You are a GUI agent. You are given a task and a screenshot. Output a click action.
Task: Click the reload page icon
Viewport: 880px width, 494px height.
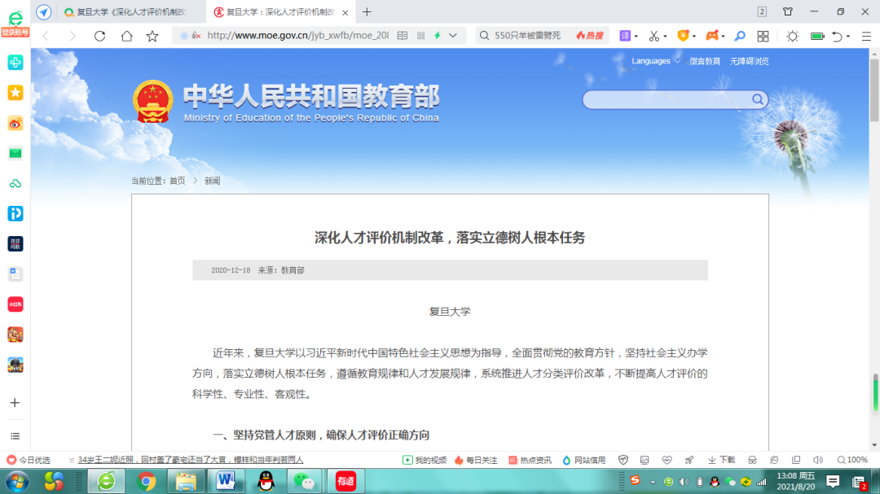(x=99, y=36)
